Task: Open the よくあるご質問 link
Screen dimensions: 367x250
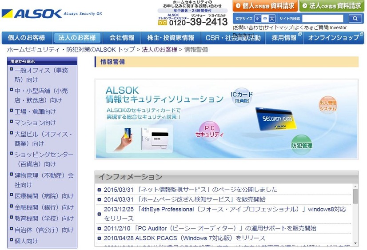Action: (x=311, y=28)
